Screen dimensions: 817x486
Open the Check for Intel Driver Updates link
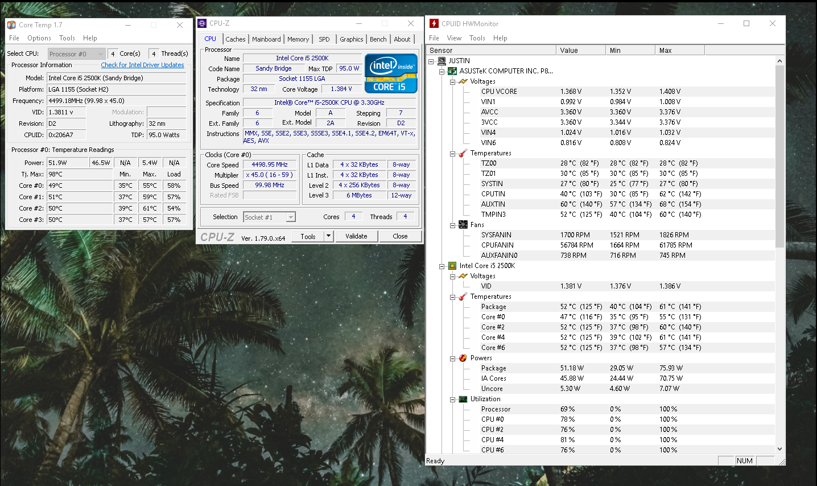(x=142, y=65)
